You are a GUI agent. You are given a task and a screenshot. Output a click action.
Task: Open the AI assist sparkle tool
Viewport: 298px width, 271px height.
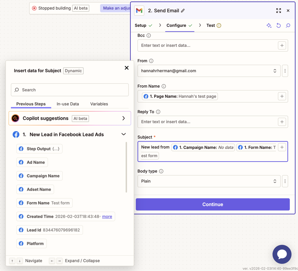click(269, 25)
